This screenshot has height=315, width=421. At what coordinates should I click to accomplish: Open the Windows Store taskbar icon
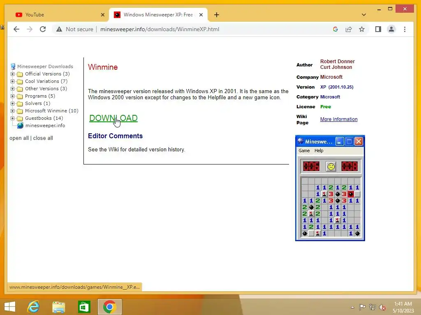point(84,307)
